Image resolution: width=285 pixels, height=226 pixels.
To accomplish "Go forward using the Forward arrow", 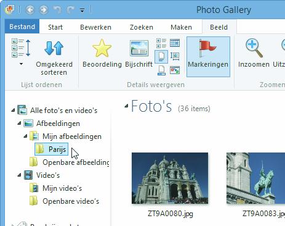I will click(44, 10).
